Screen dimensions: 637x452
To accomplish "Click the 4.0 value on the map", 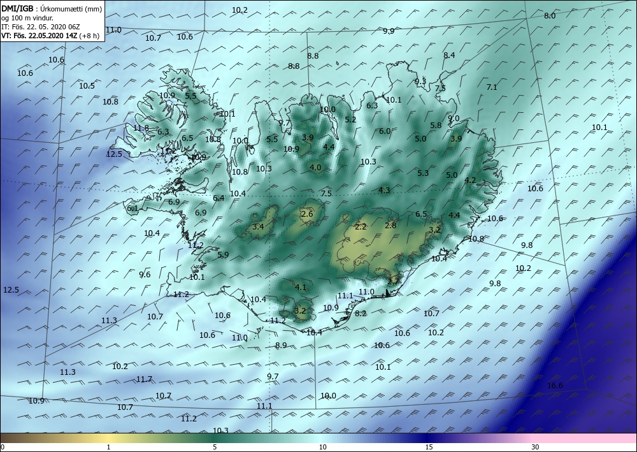I will click(x=315, y=168).
